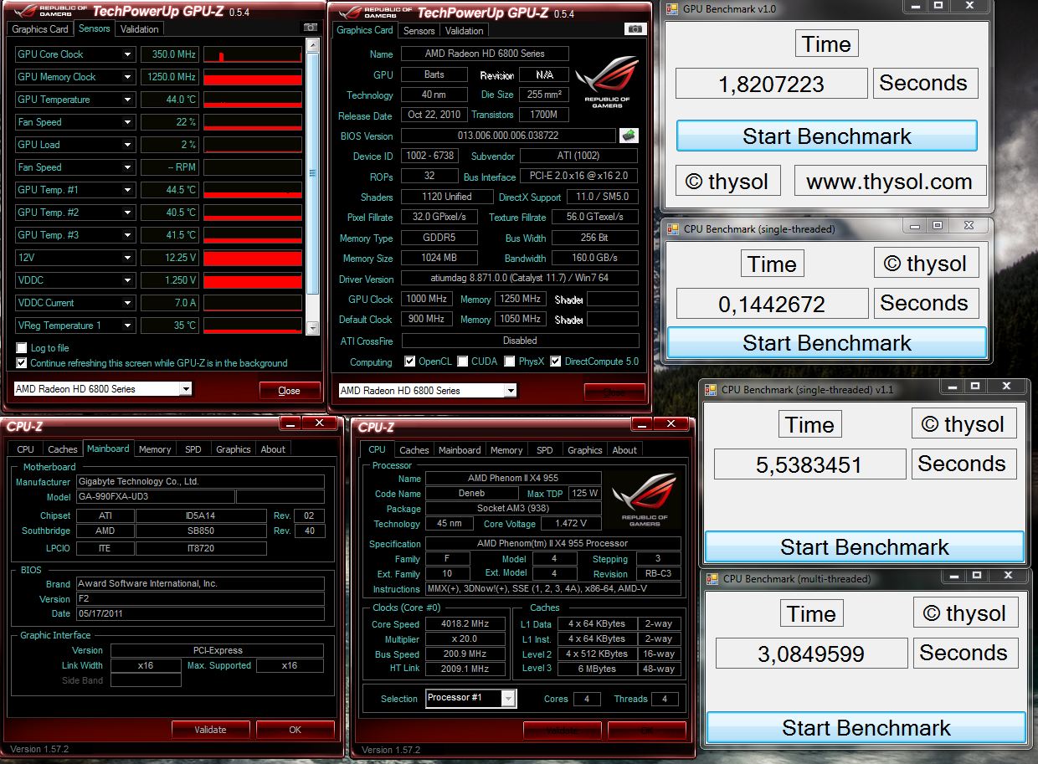Image resolution: width=1038 pixels, height=764 pixels.
Task: Check the PhysX computing checkbox
Action: click(x=510, y=361)
